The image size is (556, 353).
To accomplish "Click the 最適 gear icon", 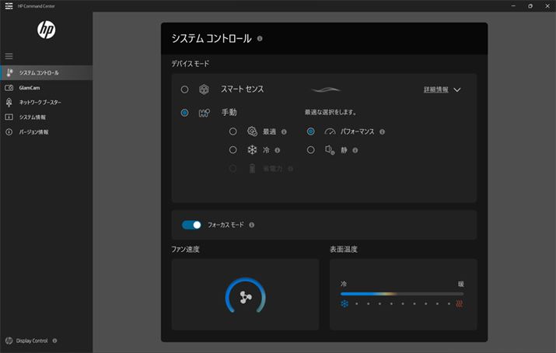I will (x=252, y=131).
